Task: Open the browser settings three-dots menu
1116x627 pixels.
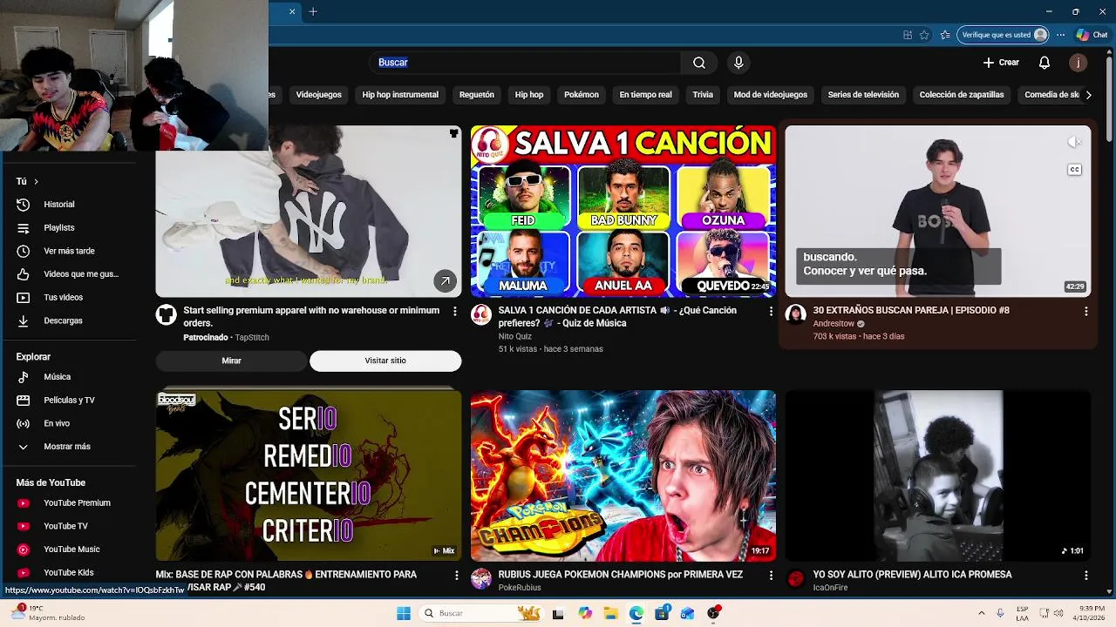Action: coord(1061,35)
